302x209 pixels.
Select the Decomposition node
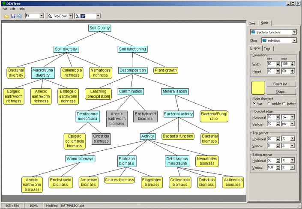pyautogui.click(x=133, y=70)
